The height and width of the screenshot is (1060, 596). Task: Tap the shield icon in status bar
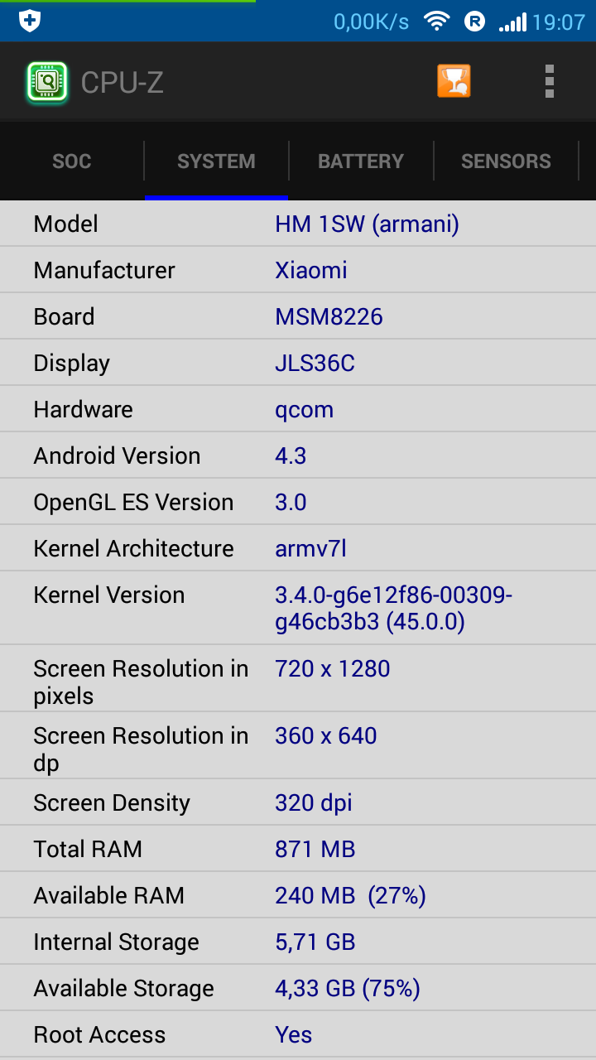point(30,21)
